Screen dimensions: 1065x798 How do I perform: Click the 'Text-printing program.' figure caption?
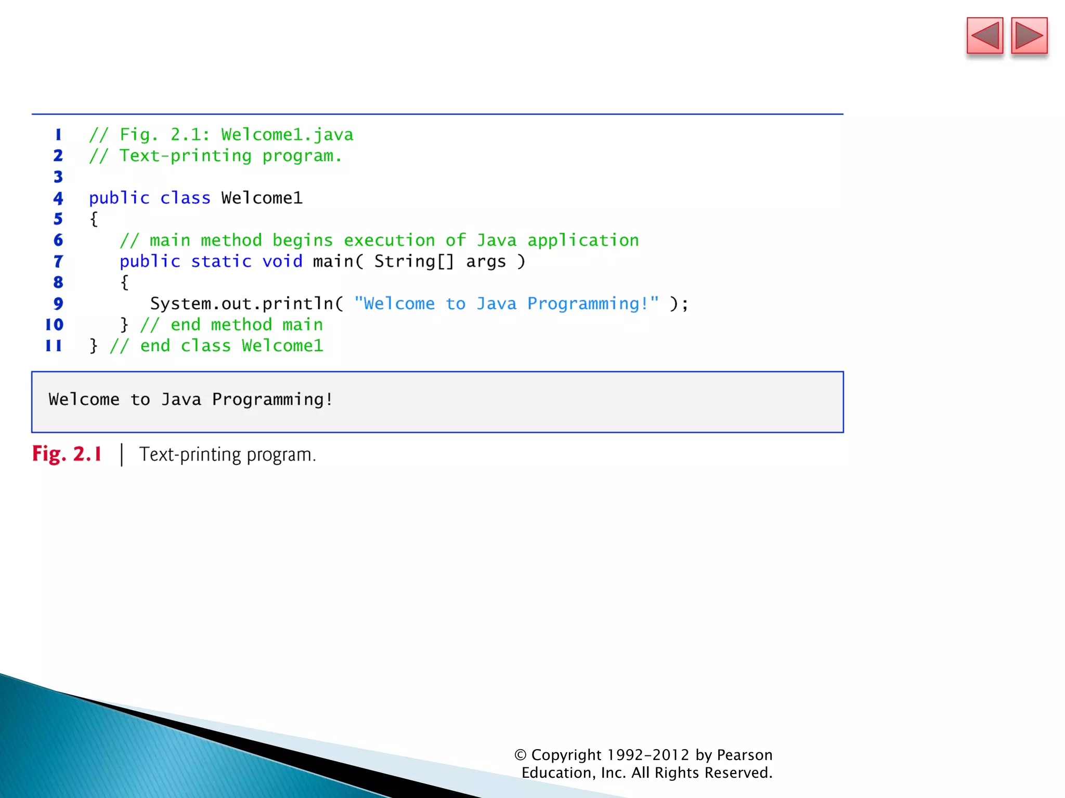click(x=227, y=455)
